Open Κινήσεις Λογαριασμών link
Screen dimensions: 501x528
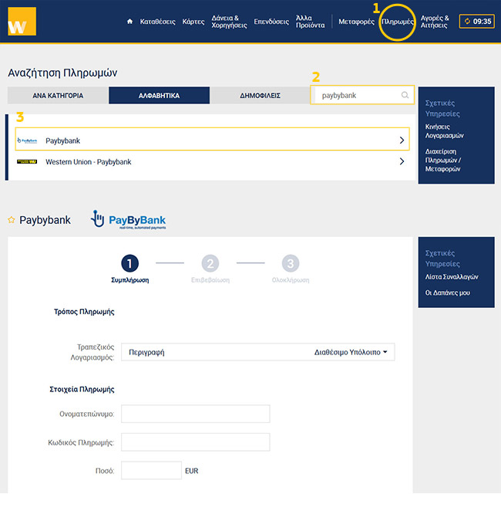[x=444, y=130]
